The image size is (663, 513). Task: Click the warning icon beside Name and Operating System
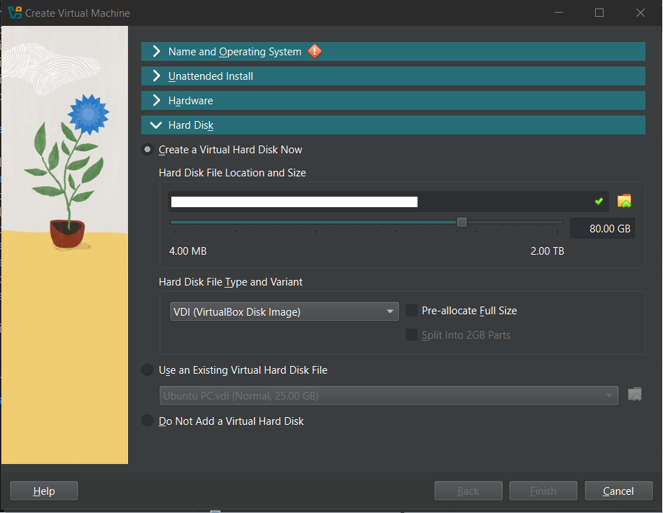tap(315, 51)
